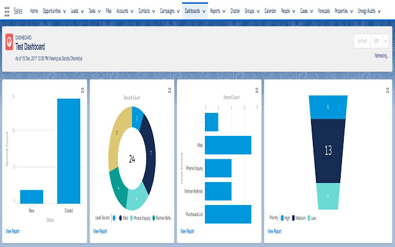Click the Phone Inquiry legend color dot
Viewport: 395px width, 247px height.
tap(131, 218)
